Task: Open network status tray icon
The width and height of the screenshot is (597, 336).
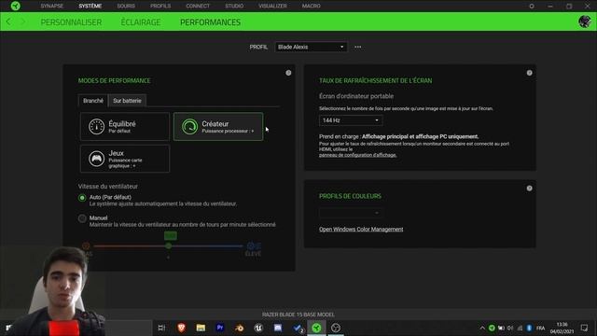Action: pyautogui.click(x=520, y=328)
